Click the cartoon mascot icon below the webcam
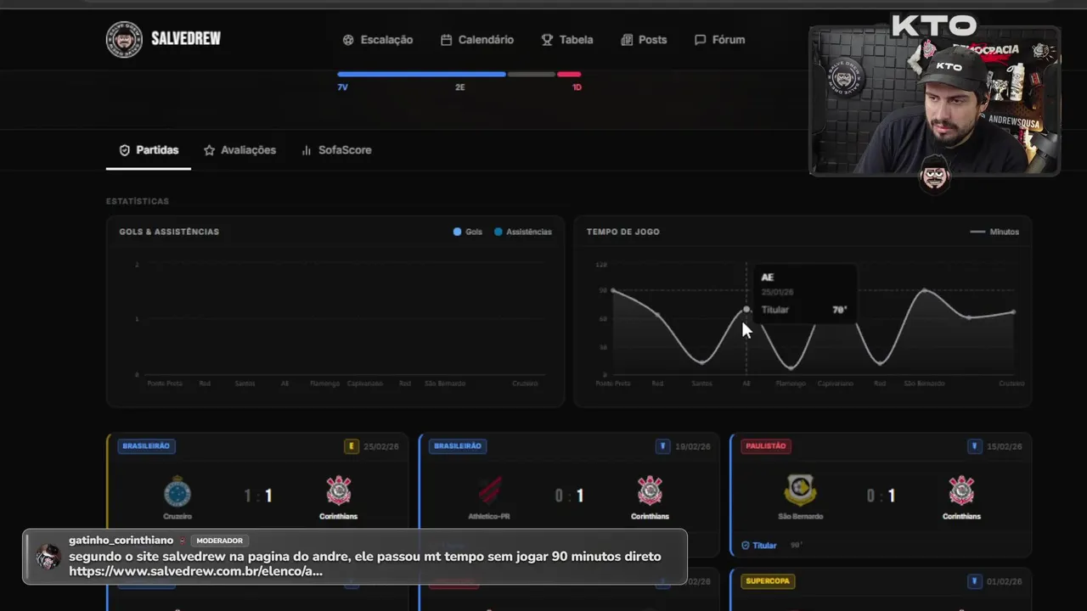The image size is (1087, 611). pyautogui.click(x=934, y=174)
